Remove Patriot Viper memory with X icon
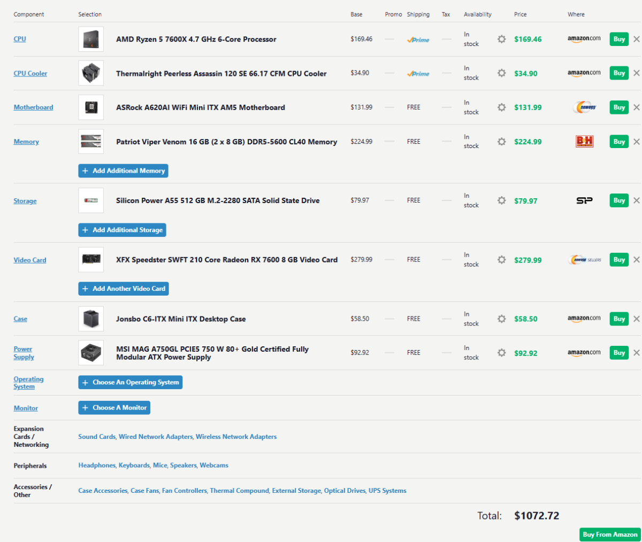Image resolution: width=642 pixels, height=542 pixels. pyautogui.click(x=636, y=142)
